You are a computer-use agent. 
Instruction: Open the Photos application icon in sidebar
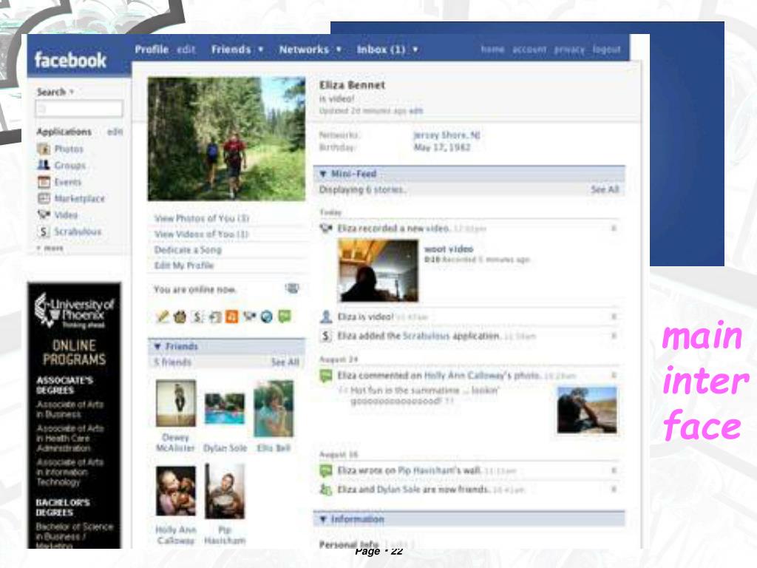pyautogui.click(x=44, y=149)
